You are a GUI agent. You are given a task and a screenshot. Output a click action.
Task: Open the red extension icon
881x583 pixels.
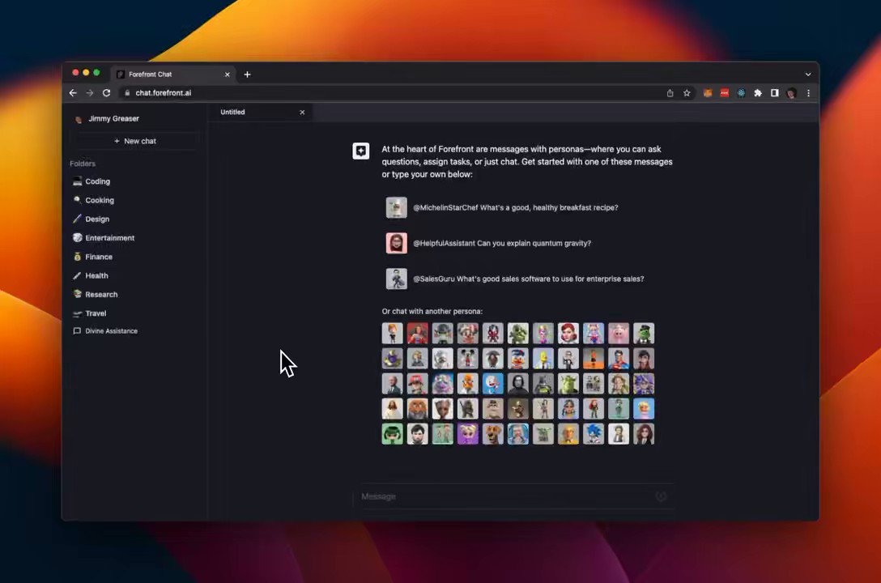click(x=724, y=93)
